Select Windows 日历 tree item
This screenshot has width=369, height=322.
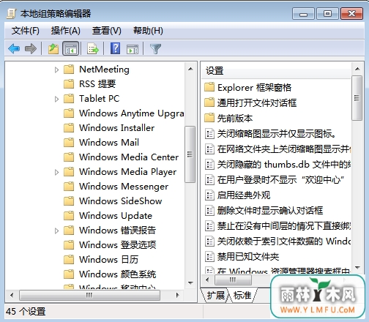point(101,260)
